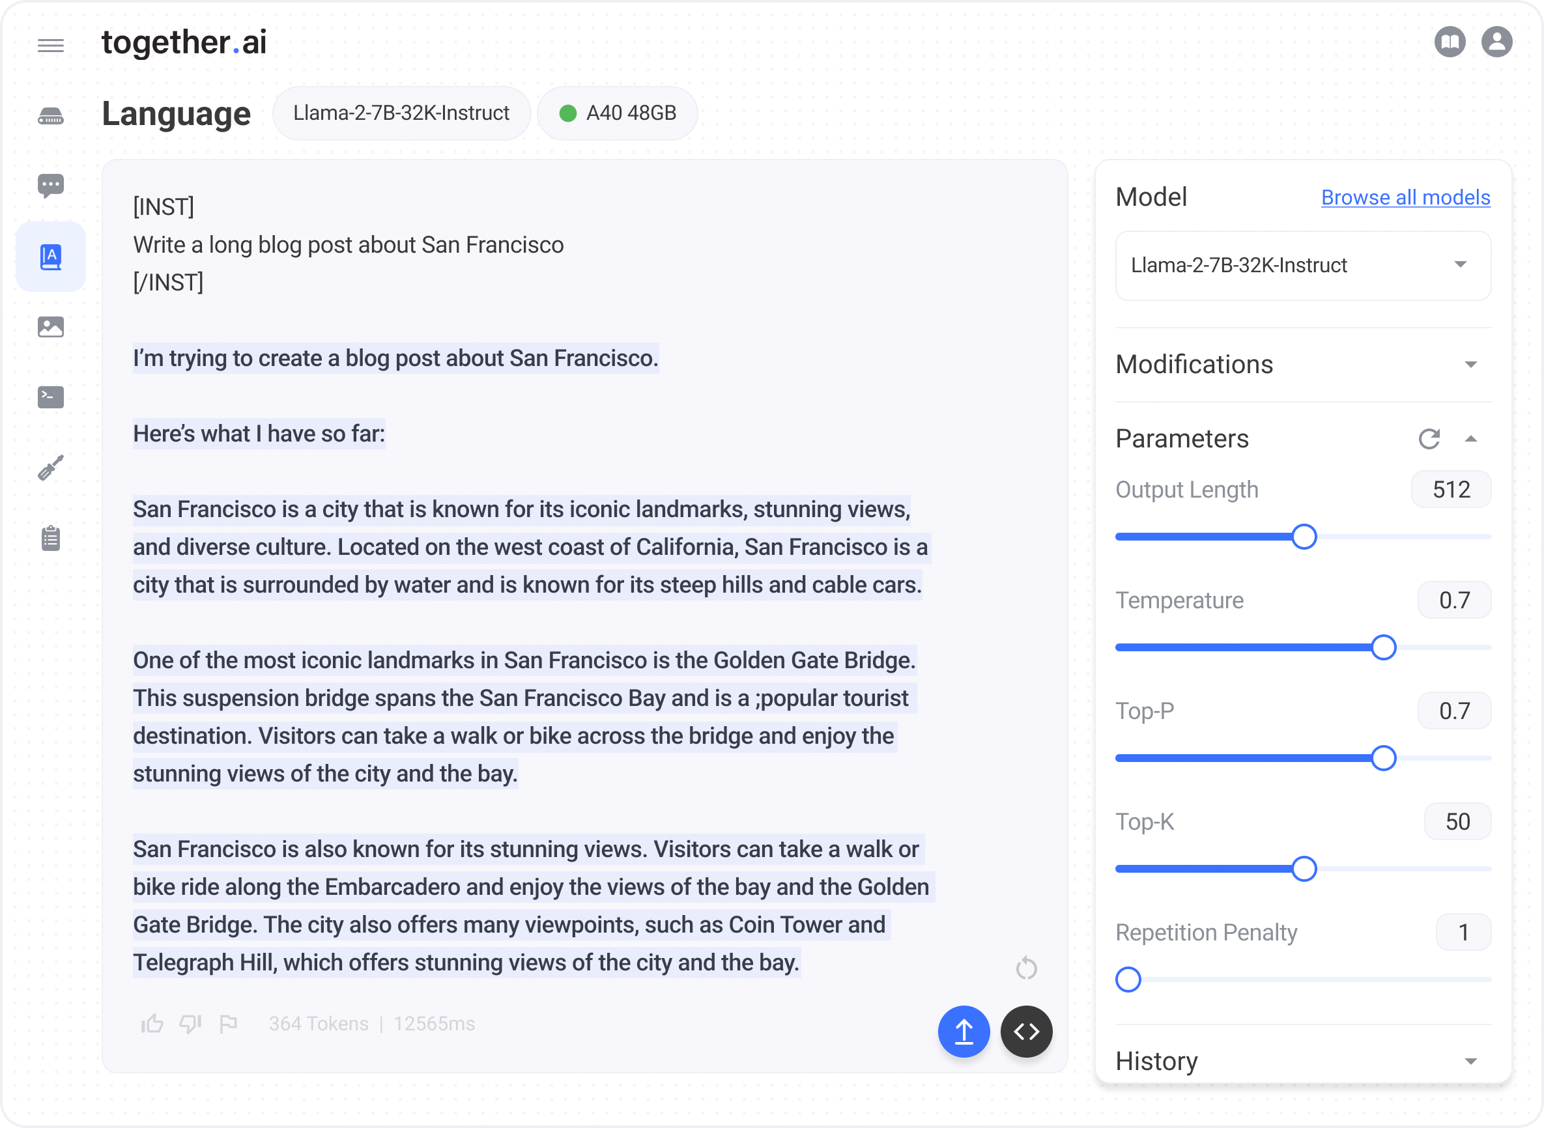The width and height of the screenshot is (1544, 1128).
Task: Click the Output Length value field
Action: point(1450,490)
